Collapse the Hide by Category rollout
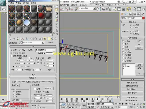 [x=133, y=38]
